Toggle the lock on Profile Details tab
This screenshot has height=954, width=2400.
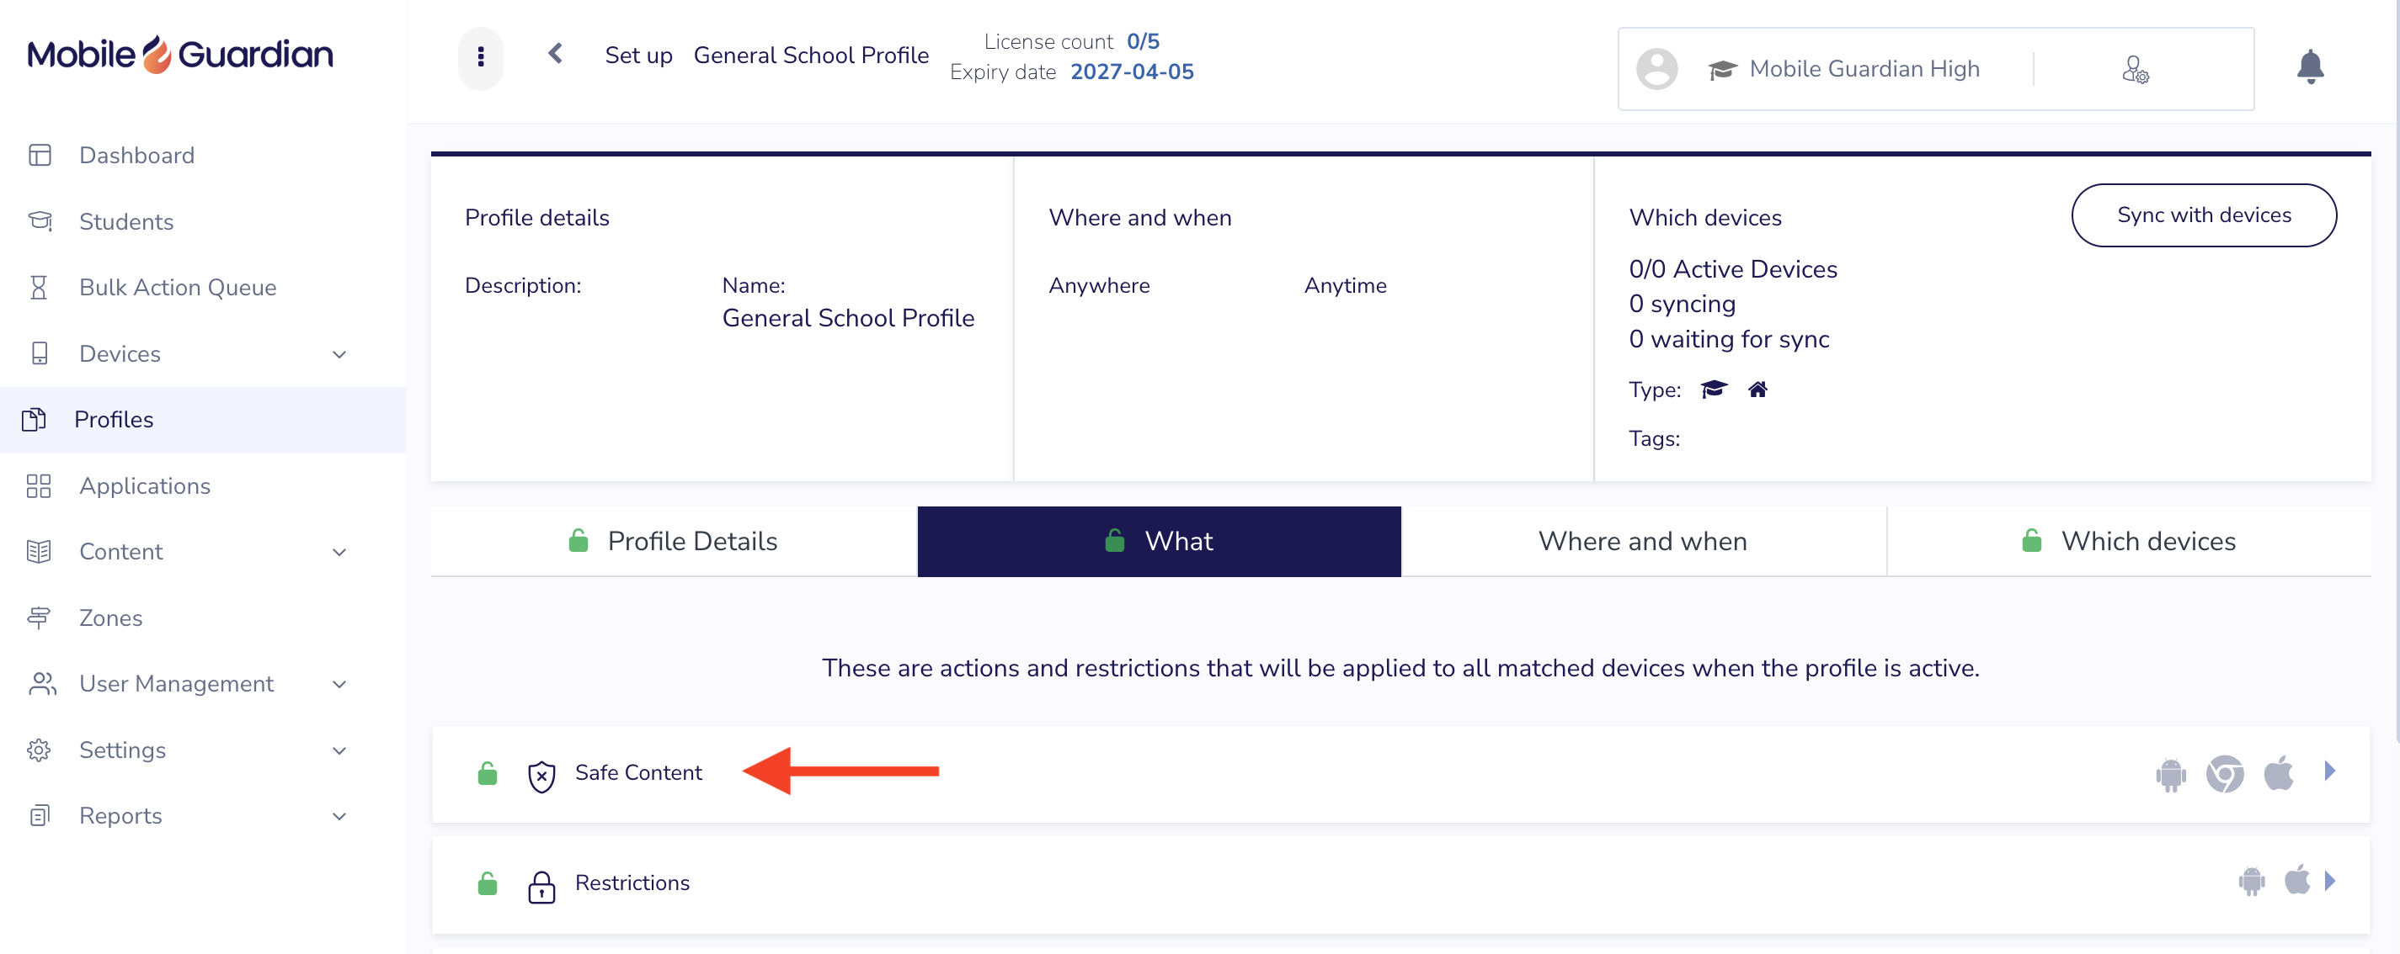(579, 541)
